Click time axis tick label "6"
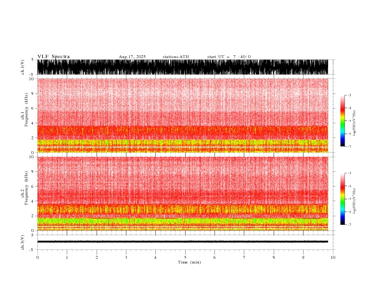Viewport: 375px width, 289px height. pos(214,257)
